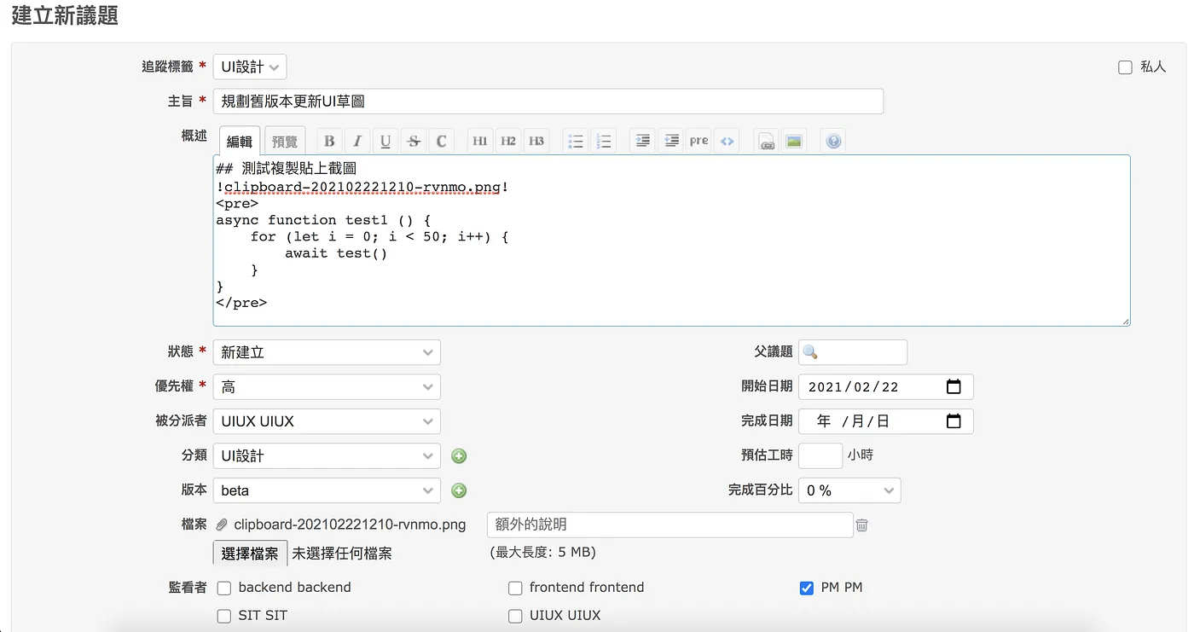
Task: Grab description textarea resize handle corner
Action: point(1126,321)
